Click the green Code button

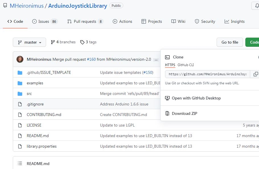click(x=252, y=42)
